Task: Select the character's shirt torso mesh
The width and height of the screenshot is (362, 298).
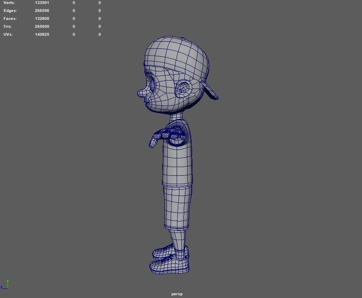Action: (178, 161)
